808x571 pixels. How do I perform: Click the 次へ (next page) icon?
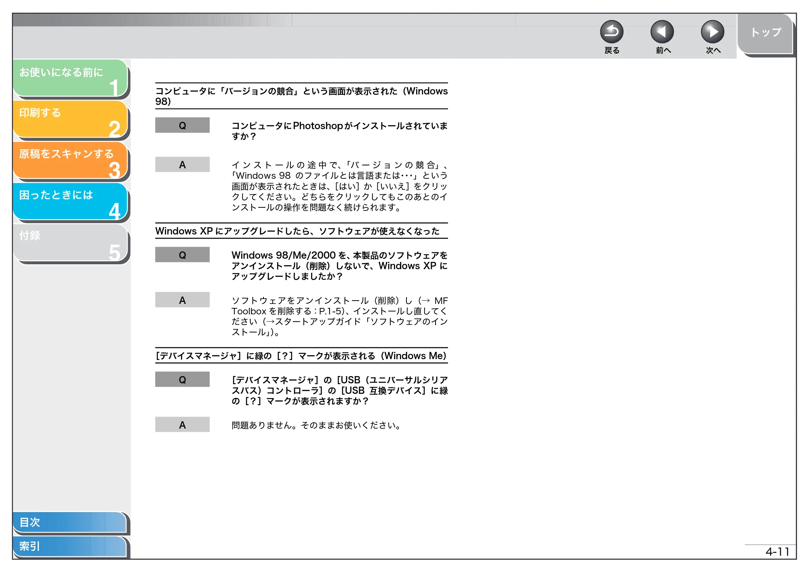712,32
